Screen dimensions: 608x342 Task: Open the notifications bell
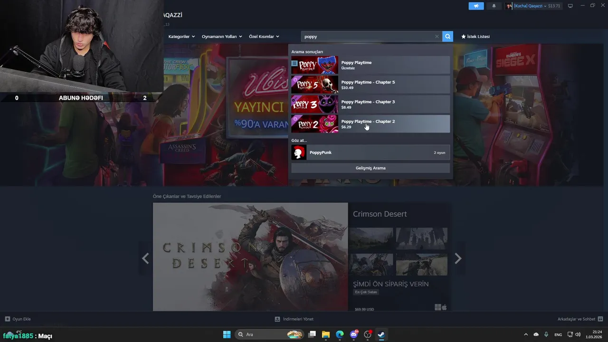pyautogui.click(x=494, y=6)
